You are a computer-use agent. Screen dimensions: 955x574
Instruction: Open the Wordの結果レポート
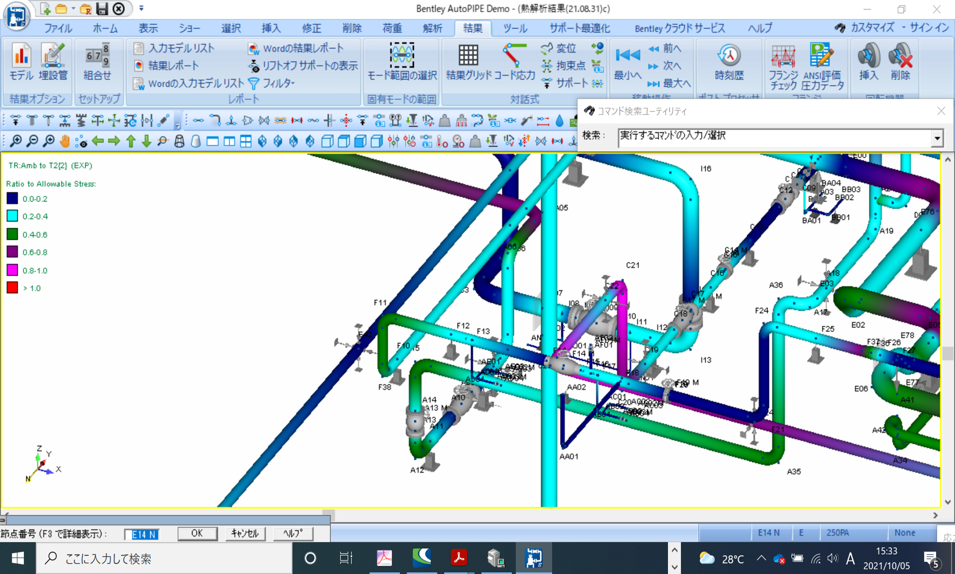pos(296,48)
